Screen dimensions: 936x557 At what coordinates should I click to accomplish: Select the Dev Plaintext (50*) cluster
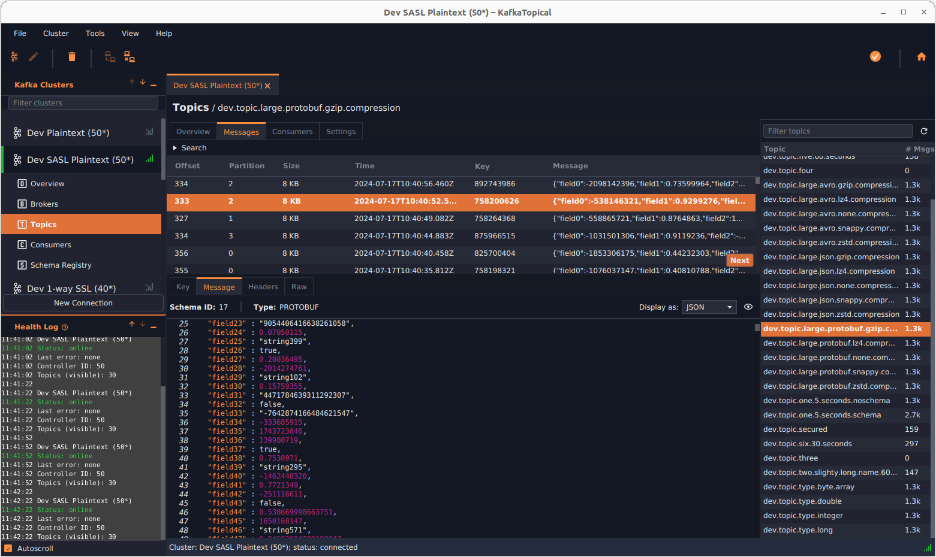pos(81,133)
